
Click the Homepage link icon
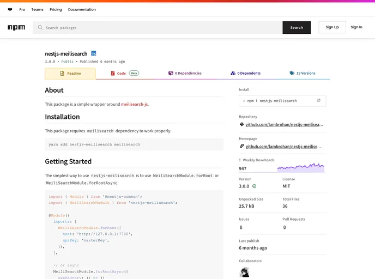pos(241,146)
